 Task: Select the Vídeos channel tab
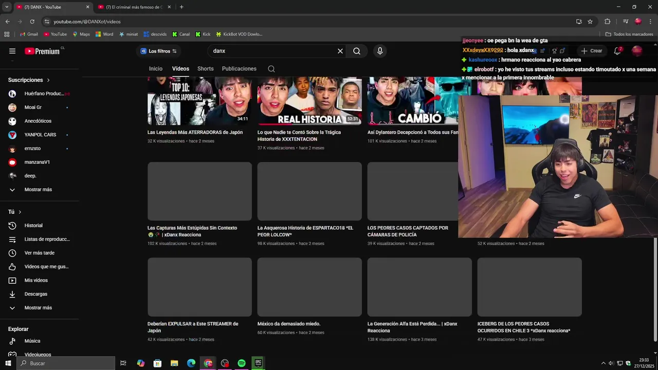(180, 69)
